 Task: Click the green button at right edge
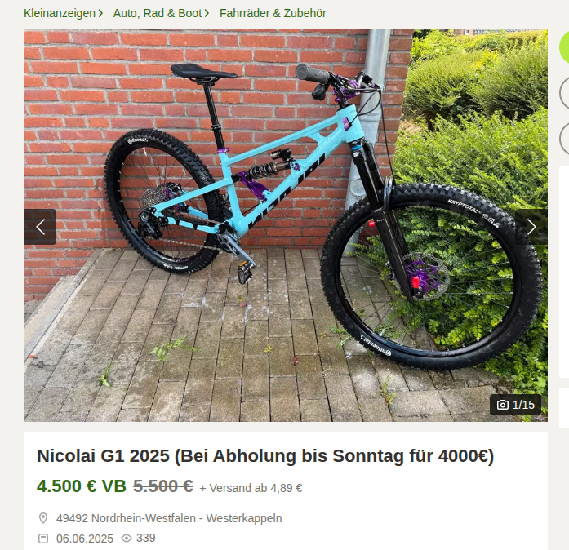click(x=564, y=47)
